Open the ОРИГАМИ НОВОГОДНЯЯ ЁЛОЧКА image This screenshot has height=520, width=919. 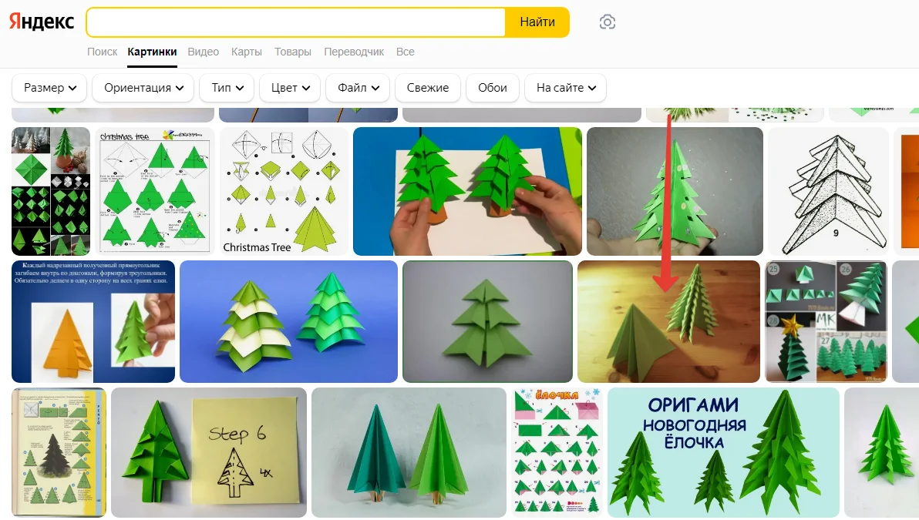[723, 452]
